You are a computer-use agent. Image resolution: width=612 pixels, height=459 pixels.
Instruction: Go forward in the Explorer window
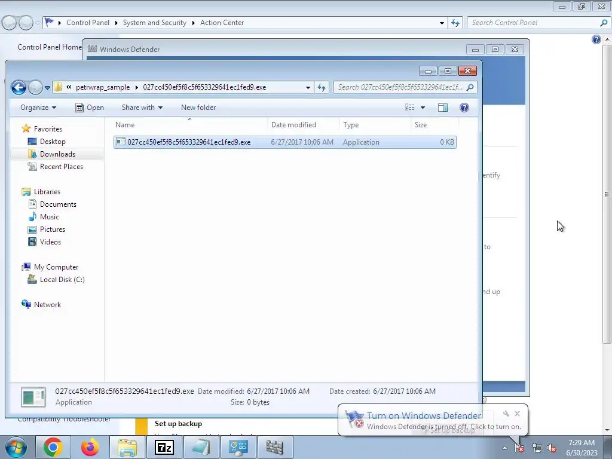(x=35, y=87)
